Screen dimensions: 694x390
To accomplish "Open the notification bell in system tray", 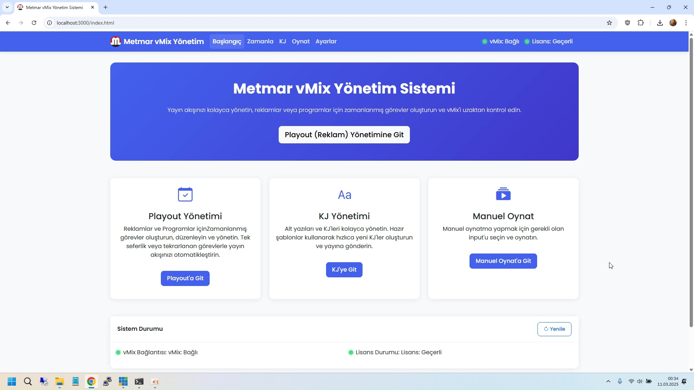I will (x=684, y=381).
